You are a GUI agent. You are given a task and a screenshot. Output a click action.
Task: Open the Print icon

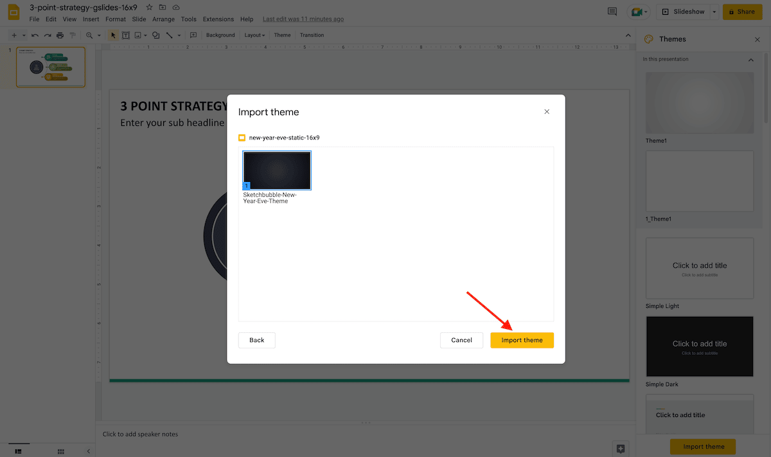(60, 35)
